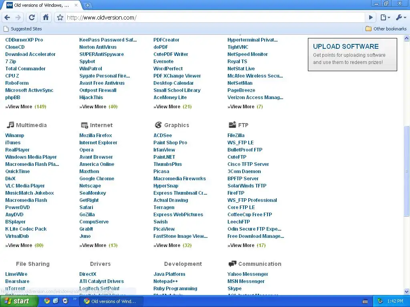Screen dimensions: 410x307
Task: Open the Multimedia category heading
Action: pyautogui.click(x=31, y=125)
